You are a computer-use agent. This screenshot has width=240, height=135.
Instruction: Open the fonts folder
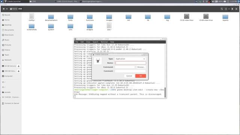(x=70, y=18)
